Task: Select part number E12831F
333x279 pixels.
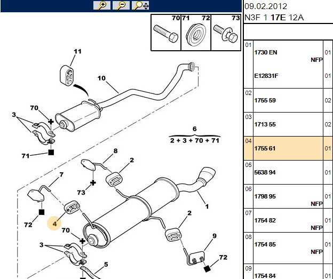Action: [x=266, y=76]
